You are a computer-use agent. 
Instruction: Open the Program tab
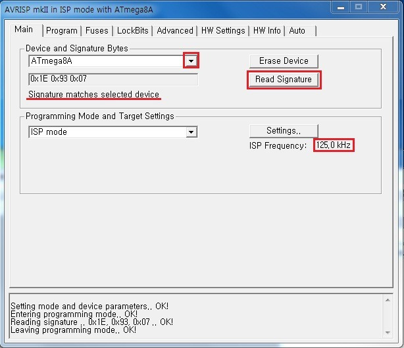tap(62, 31)
